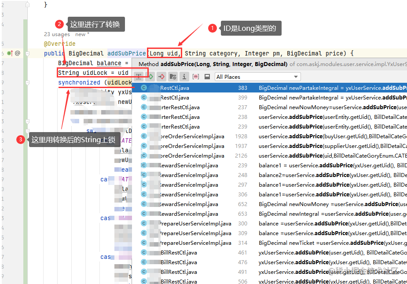The width and height of the screenshot is (407, 284).
Task: Click class icon of BillRestCtl.java line 491 row
Action: pos(144,272)
